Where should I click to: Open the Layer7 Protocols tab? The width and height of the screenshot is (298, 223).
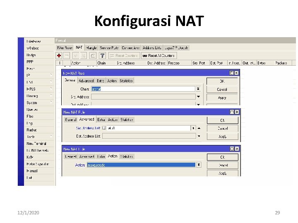[x=176, y=48]
